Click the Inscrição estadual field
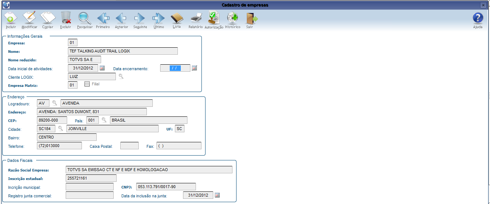 (91, 178)
